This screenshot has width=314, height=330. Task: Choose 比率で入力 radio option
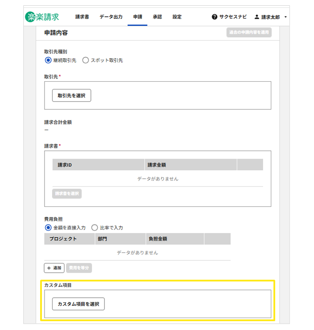click(x=94, y=228)
